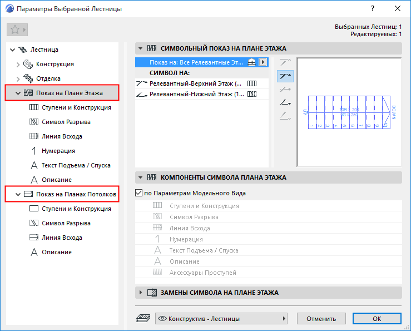This screenshot has height=331, width=411.
Task: Click the stair icon beside Лестница
Action: pyautogui.click(x=23, y=50)
